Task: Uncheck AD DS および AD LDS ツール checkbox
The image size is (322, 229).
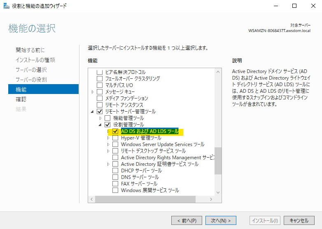Action: pyautogui.click(x=115, y=131)
